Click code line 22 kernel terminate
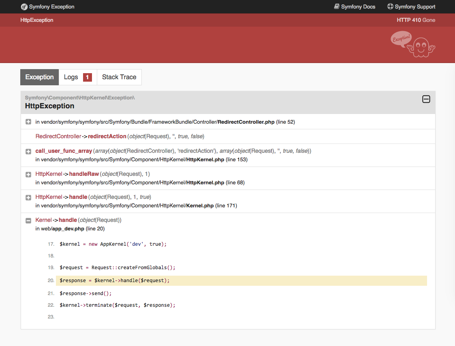455x346 pixels. [x=117, y=305]
